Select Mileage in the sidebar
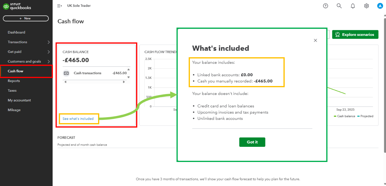 coord(14,110)
